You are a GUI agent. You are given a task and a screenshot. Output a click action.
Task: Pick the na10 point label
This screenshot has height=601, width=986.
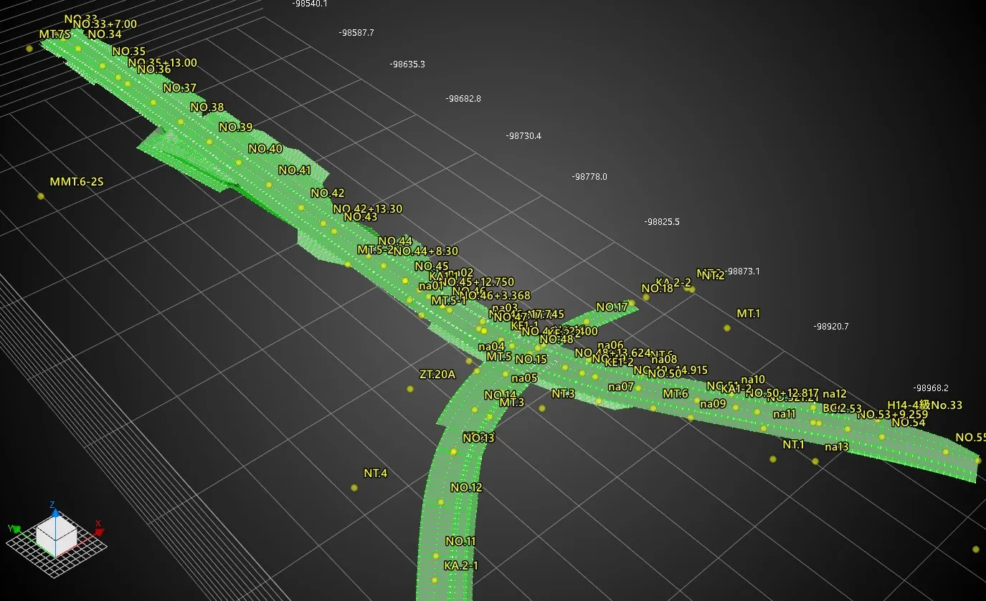(753, 380)
